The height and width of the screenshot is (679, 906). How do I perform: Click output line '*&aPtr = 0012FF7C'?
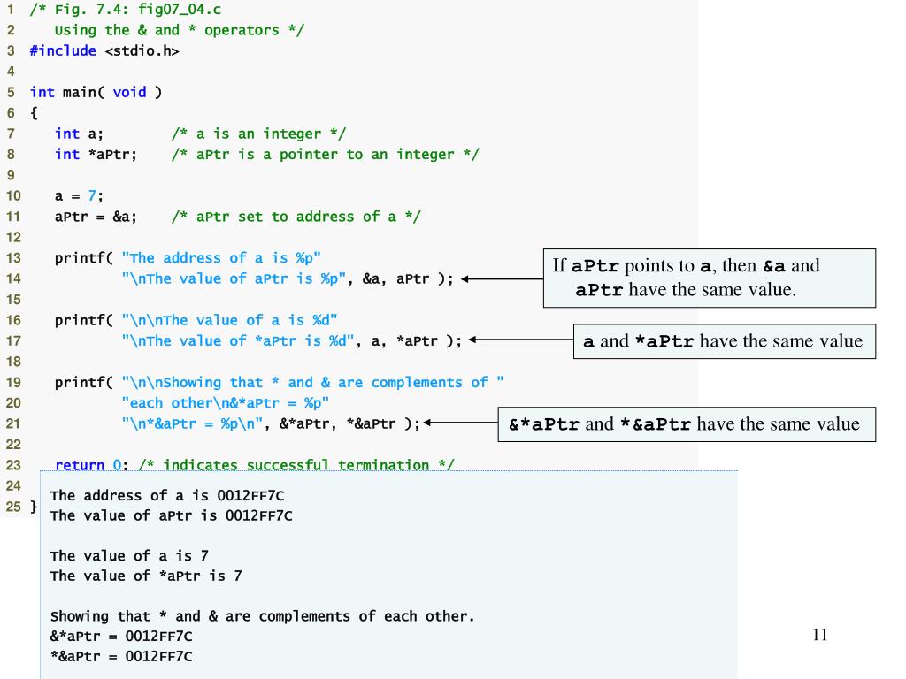tap(121, 657)
